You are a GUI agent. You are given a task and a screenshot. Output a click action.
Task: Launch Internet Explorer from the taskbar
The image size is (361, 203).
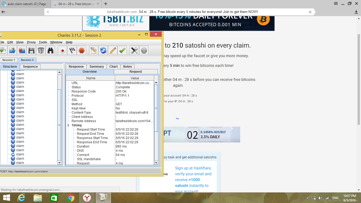pyautogui.click(x=21, y=198)
